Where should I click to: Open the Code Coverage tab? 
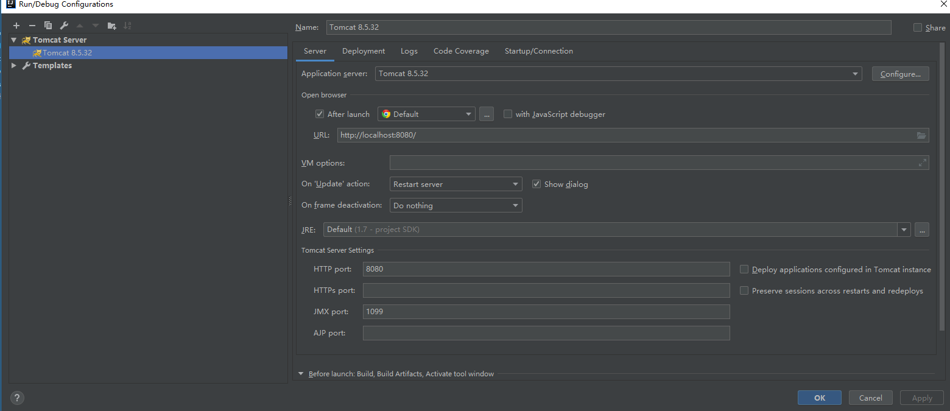[x=461, y=51]
